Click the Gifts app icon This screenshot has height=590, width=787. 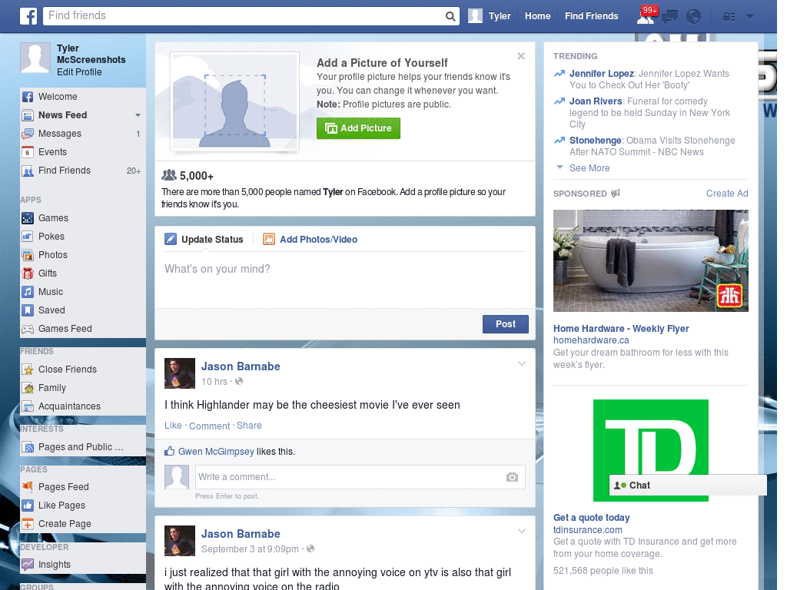pyautogui.click(x=28, y=273)
